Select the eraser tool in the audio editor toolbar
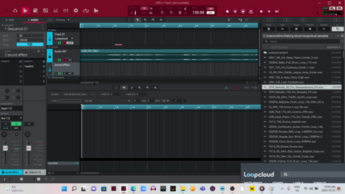Screen dimensions: 345x194 click(140, 87)
